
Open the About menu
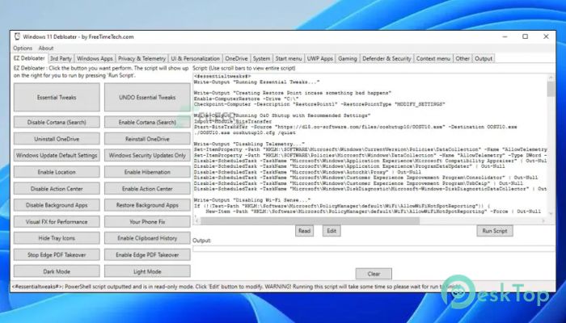pyautogui.click(x=46, y=48)
